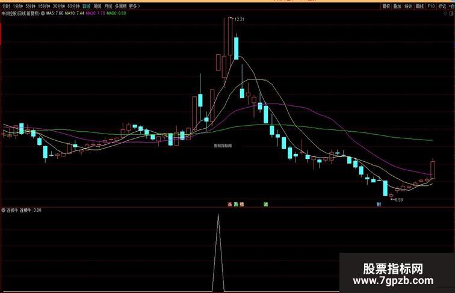The image size is (455, 293).
Task: Switch to the 周线 weekly chart
Action: [97, 6]
